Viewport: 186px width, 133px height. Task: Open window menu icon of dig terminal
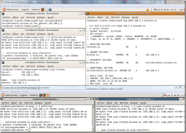88,14
